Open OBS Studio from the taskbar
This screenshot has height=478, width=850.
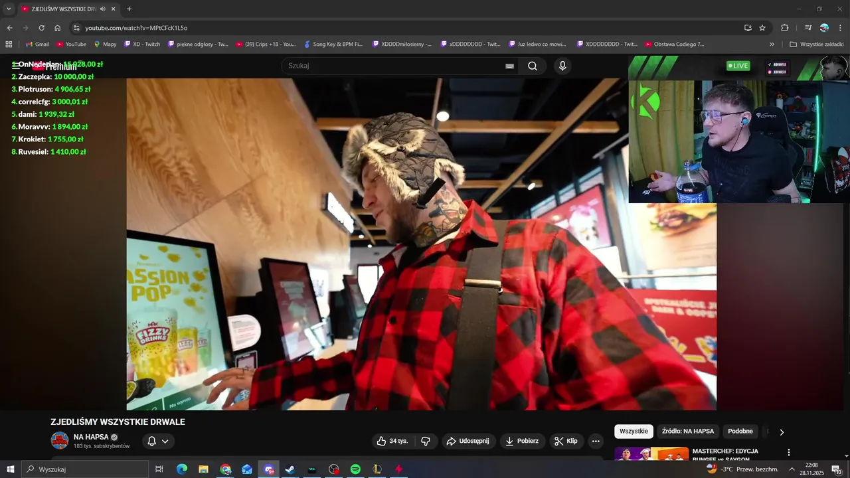point(334,469)
